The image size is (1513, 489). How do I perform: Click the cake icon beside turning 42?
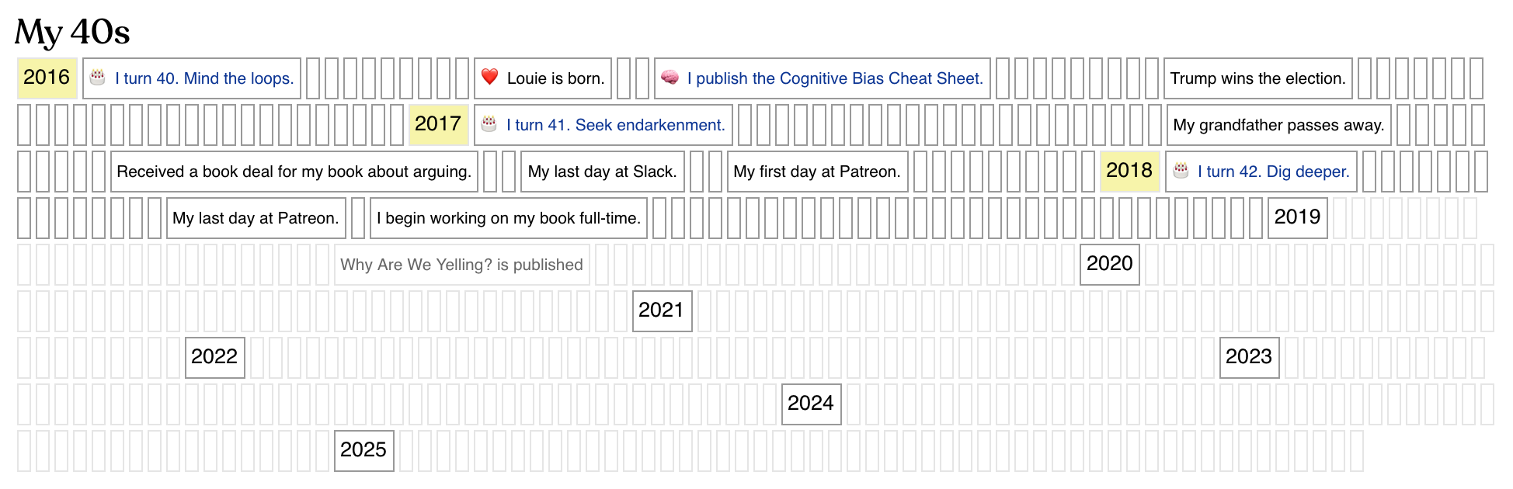tap(1181, 170)
